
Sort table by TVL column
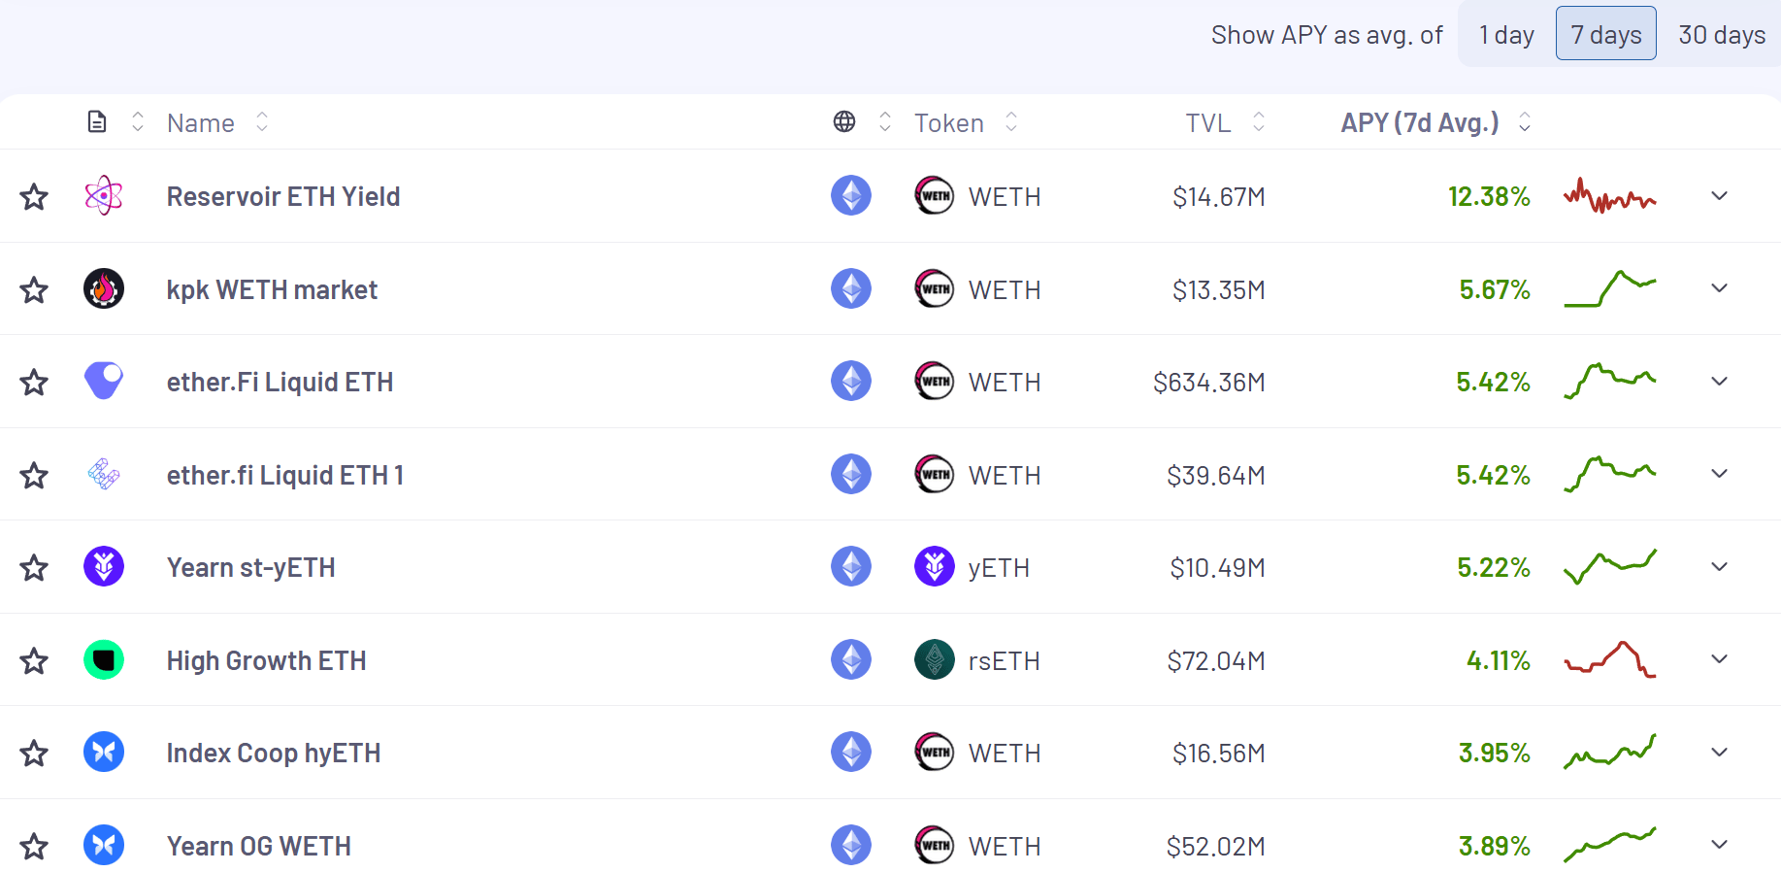pyautogui.click(x=1208, y=123)
